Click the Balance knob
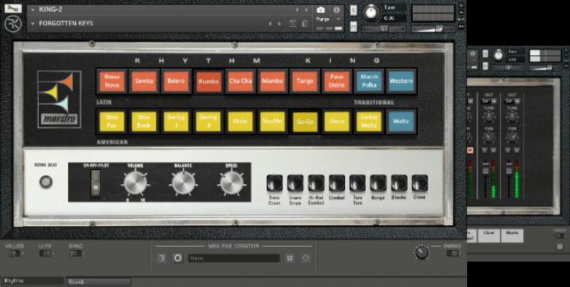The image size is (570, 287). [183, 183]
